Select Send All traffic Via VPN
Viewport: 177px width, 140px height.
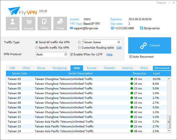37,42
